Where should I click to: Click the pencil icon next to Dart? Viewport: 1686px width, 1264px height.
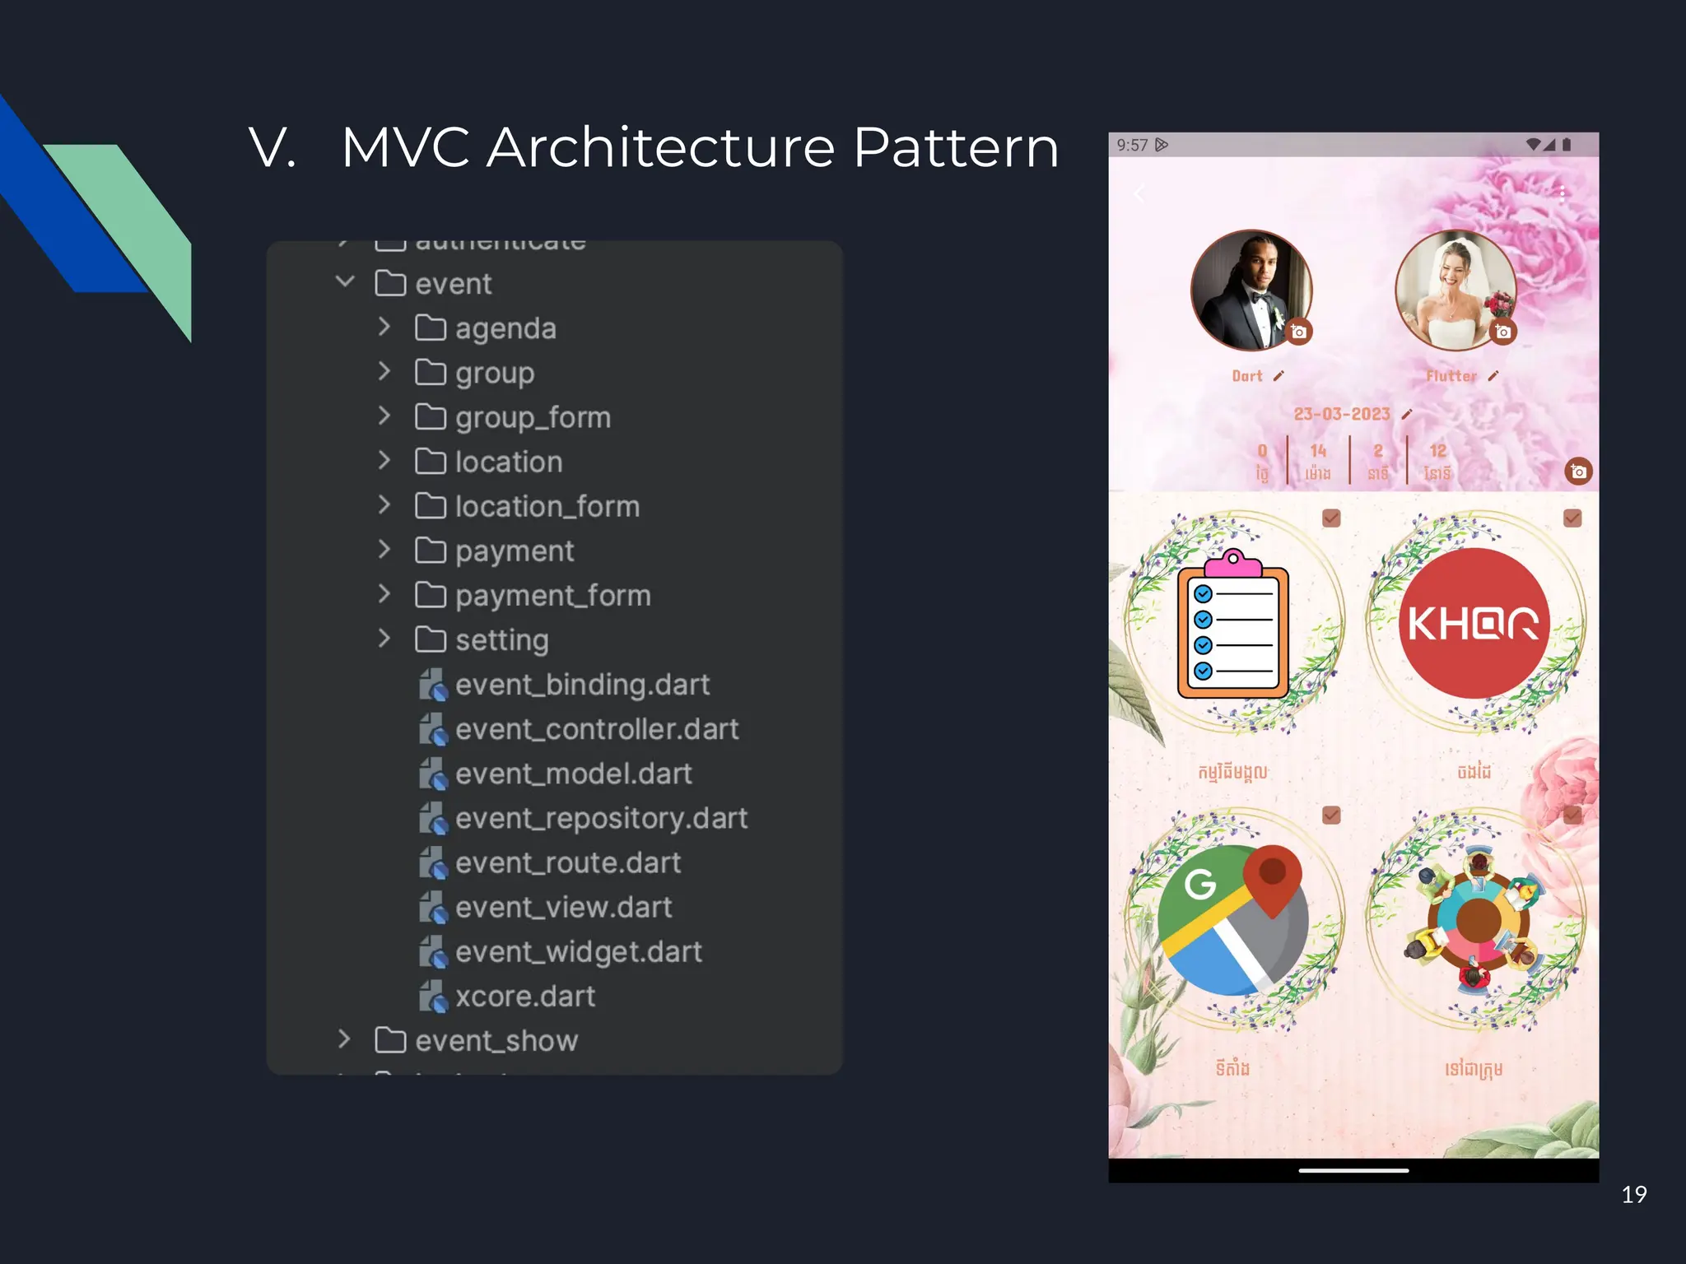[1278, 376]
